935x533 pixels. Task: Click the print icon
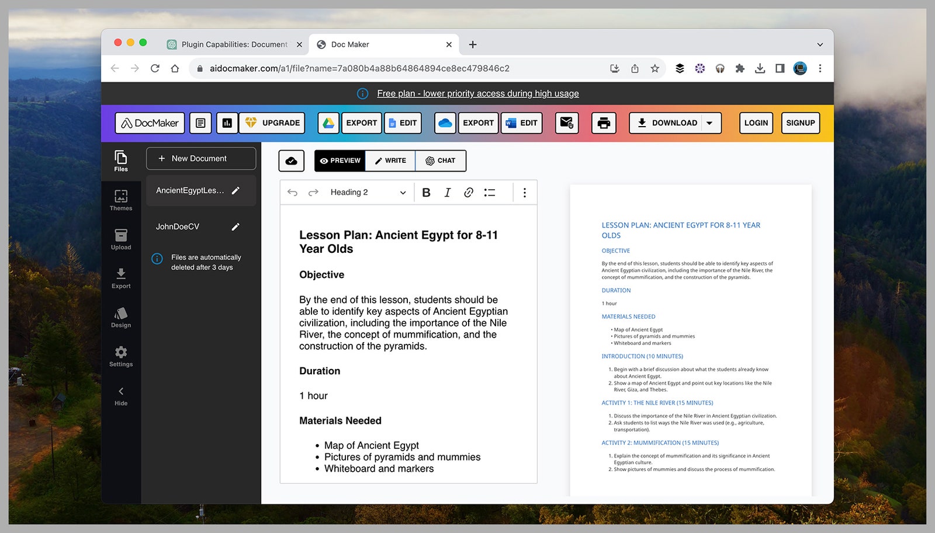[x=604, y=123]
